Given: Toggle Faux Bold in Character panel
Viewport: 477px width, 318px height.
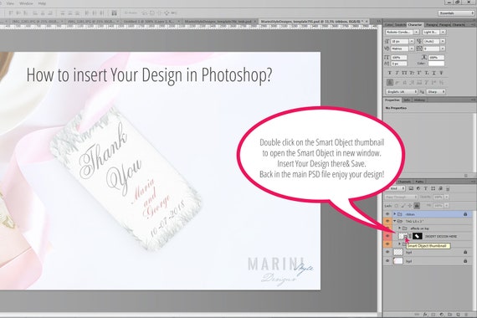Looking at the screenshot, I should coord(390,73).
